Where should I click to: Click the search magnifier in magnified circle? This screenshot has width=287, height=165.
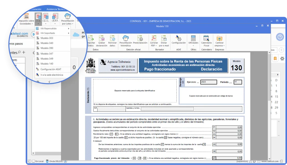coord(19,52)
